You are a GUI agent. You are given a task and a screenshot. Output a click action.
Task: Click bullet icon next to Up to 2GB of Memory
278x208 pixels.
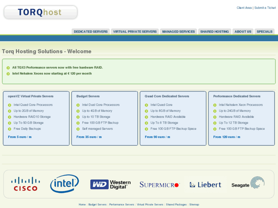[10, 111]
